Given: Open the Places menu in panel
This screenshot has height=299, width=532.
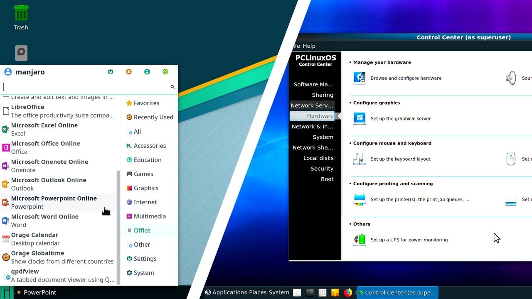Looking at the screenshot, I should click(258, 292).
